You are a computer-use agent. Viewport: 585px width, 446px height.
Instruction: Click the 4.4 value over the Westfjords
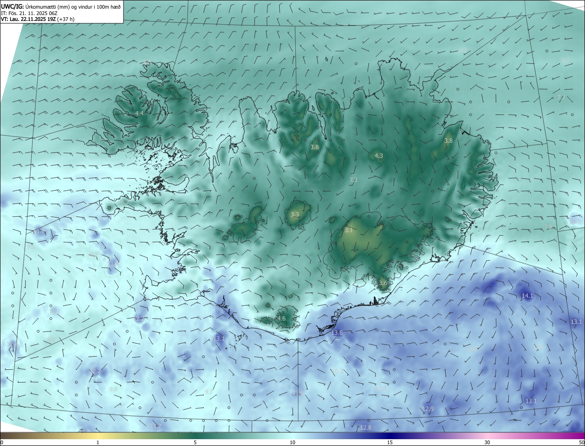pyautogui.click(x=139, y=113)
